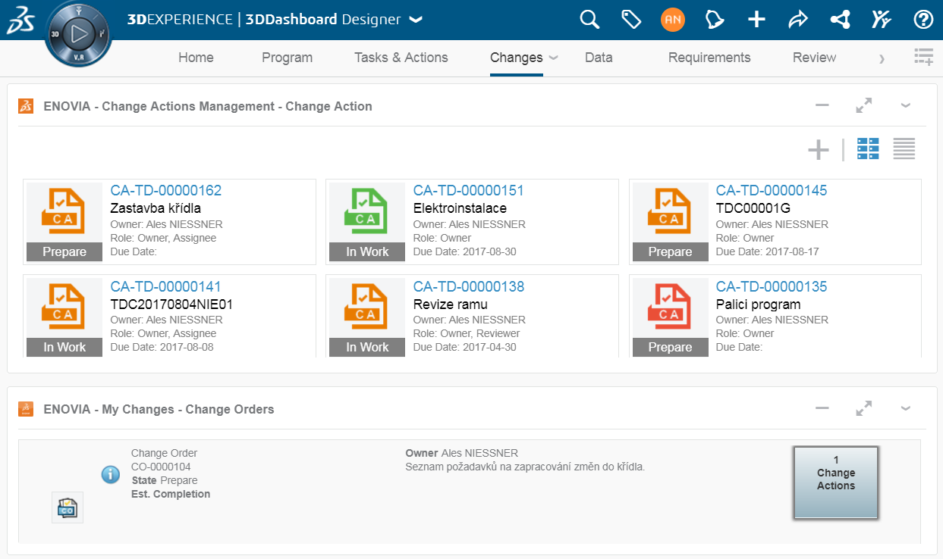
Task: Open link CA-TD-00000135
Action: 772,287
